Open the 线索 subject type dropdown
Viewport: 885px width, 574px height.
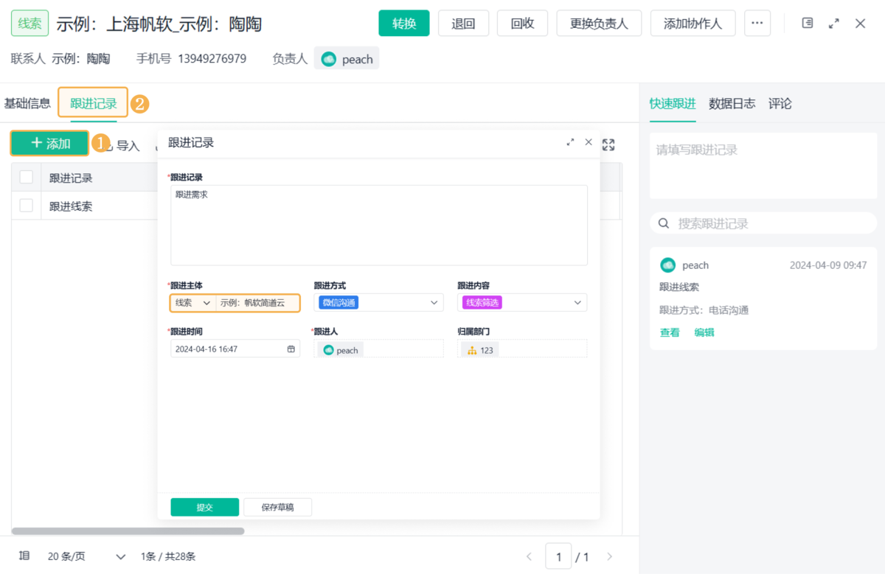pyautogui.click(x=192, y=303)
